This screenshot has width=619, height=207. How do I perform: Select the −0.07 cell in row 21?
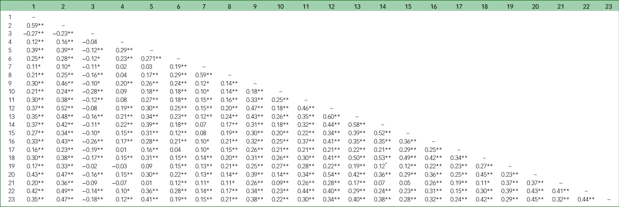[121, 182]
